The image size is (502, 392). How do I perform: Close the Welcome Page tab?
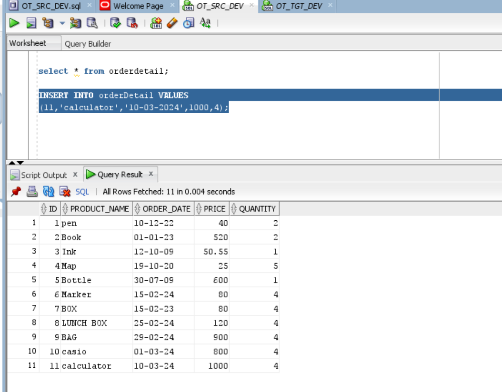coord(172,5)
